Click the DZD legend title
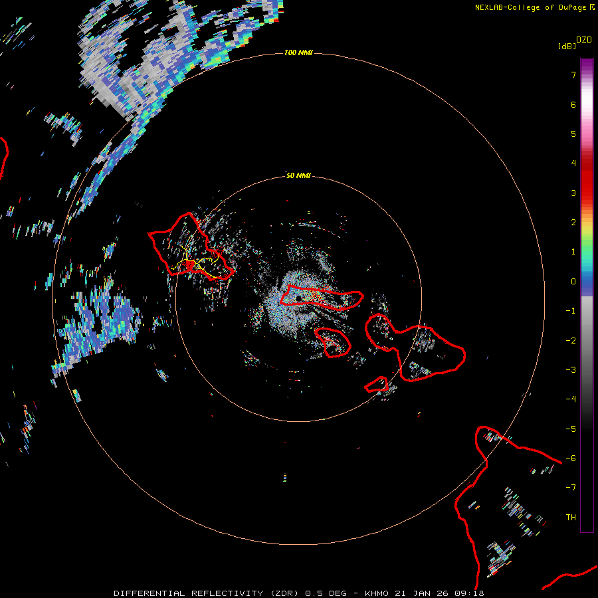 (x=584, y=40)
